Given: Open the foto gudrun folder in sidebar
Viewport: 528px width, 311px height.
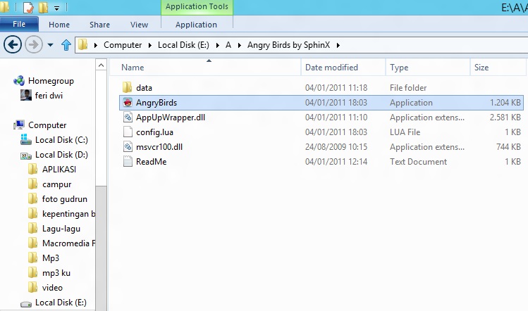Looking at the screenshot, I should click(x=64, y=199).
